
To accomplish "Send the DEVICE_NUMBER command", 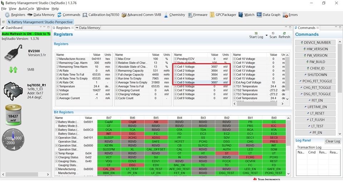I will coord(315,42).
